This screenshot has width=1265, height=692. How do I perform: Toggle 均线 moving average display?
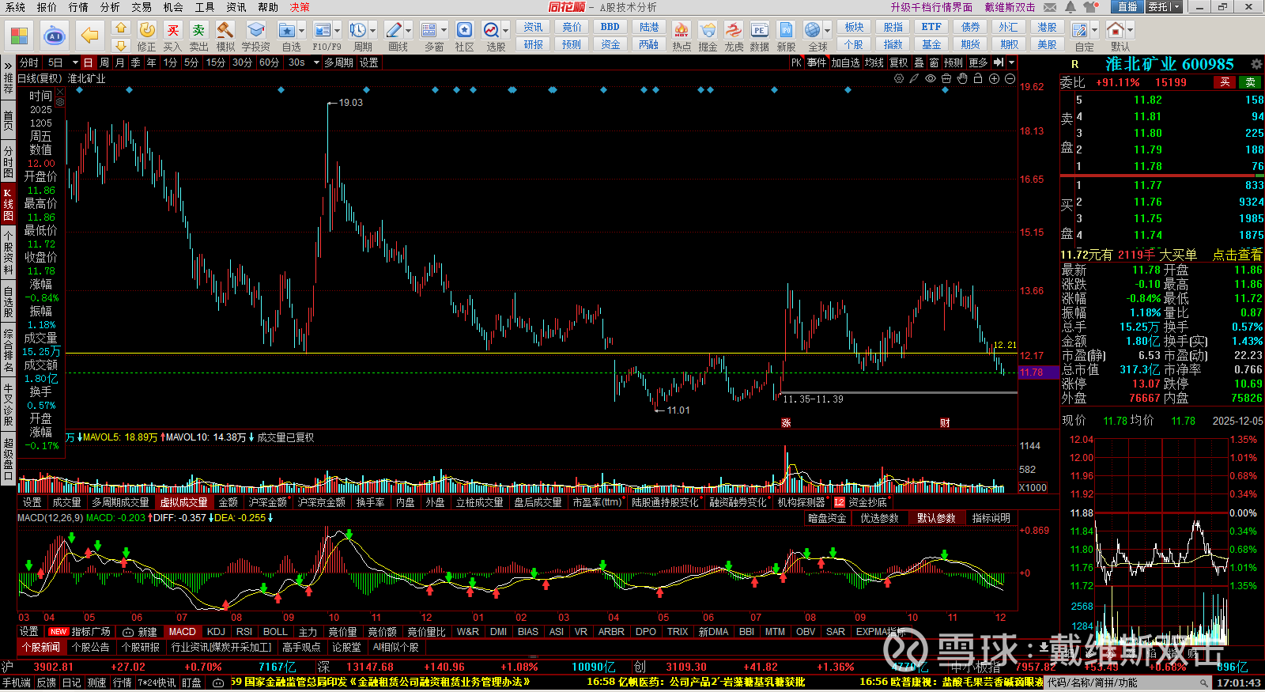click(x=874, y=62)
